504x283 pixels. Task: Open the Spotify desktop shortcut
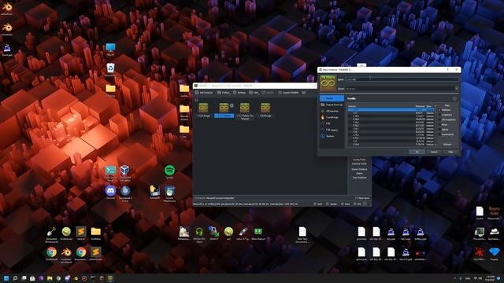click(169, 171)
